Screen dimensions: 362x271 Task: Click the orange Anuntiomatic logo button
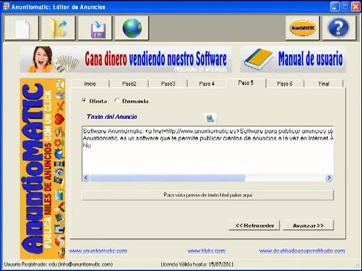pos(302,28)
